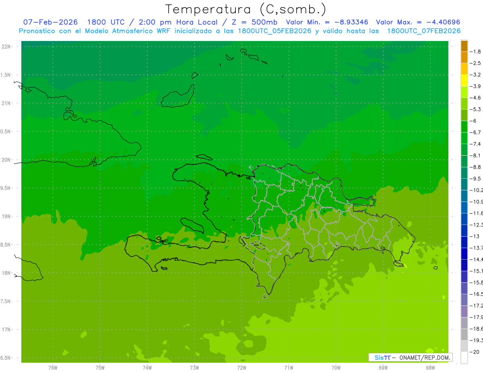Click the 'Pronóstico con el Modelo Atmosférico WRF' line

pos(239,31)
